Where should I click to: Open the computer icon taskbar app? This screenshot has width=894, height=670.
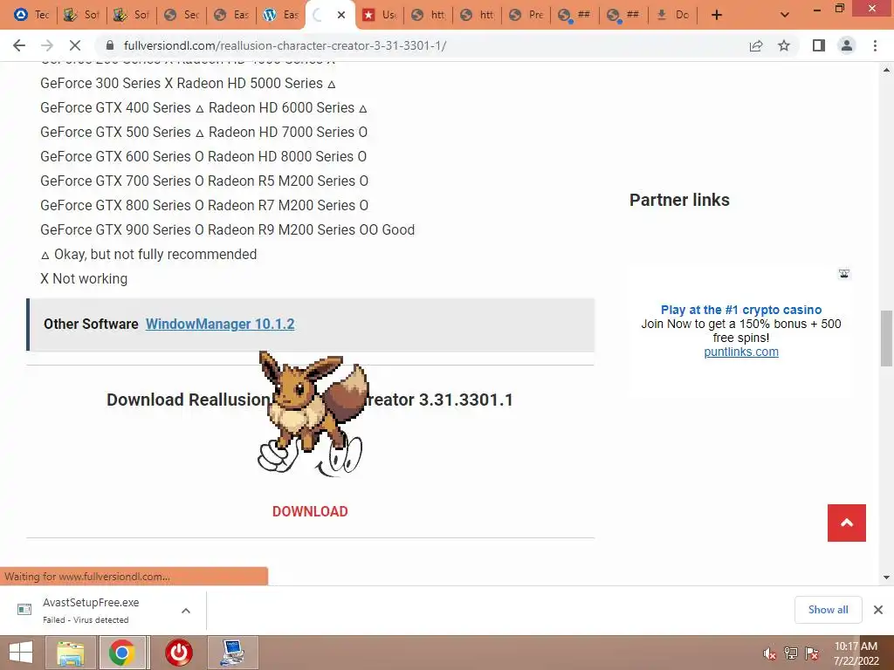click(x=232, y=653)
